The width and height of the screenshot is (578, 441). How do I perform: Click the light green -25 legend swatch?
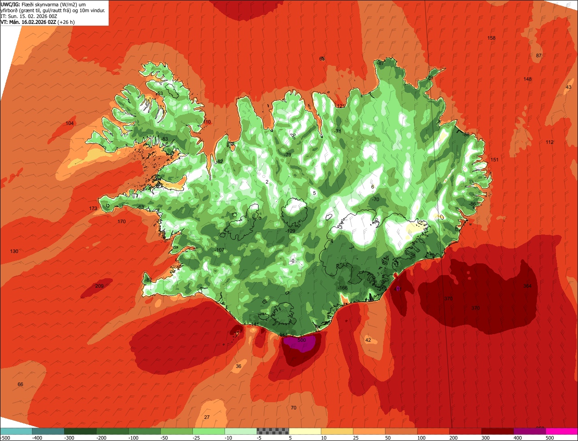pos(208,431)
